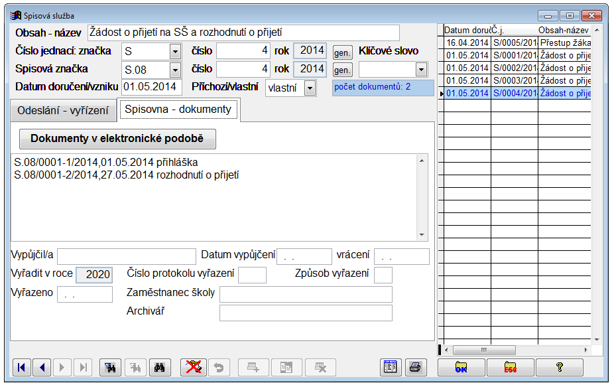Click the OK folder button

click(461, 368)
